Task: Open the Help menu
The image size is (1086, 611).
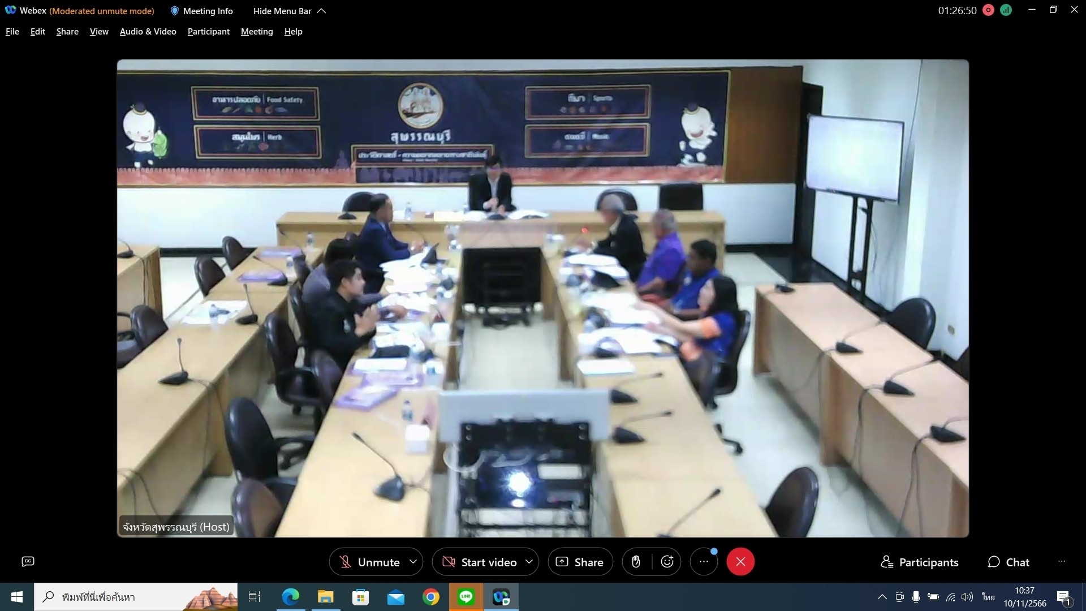Action: click(x=293, y=32)
